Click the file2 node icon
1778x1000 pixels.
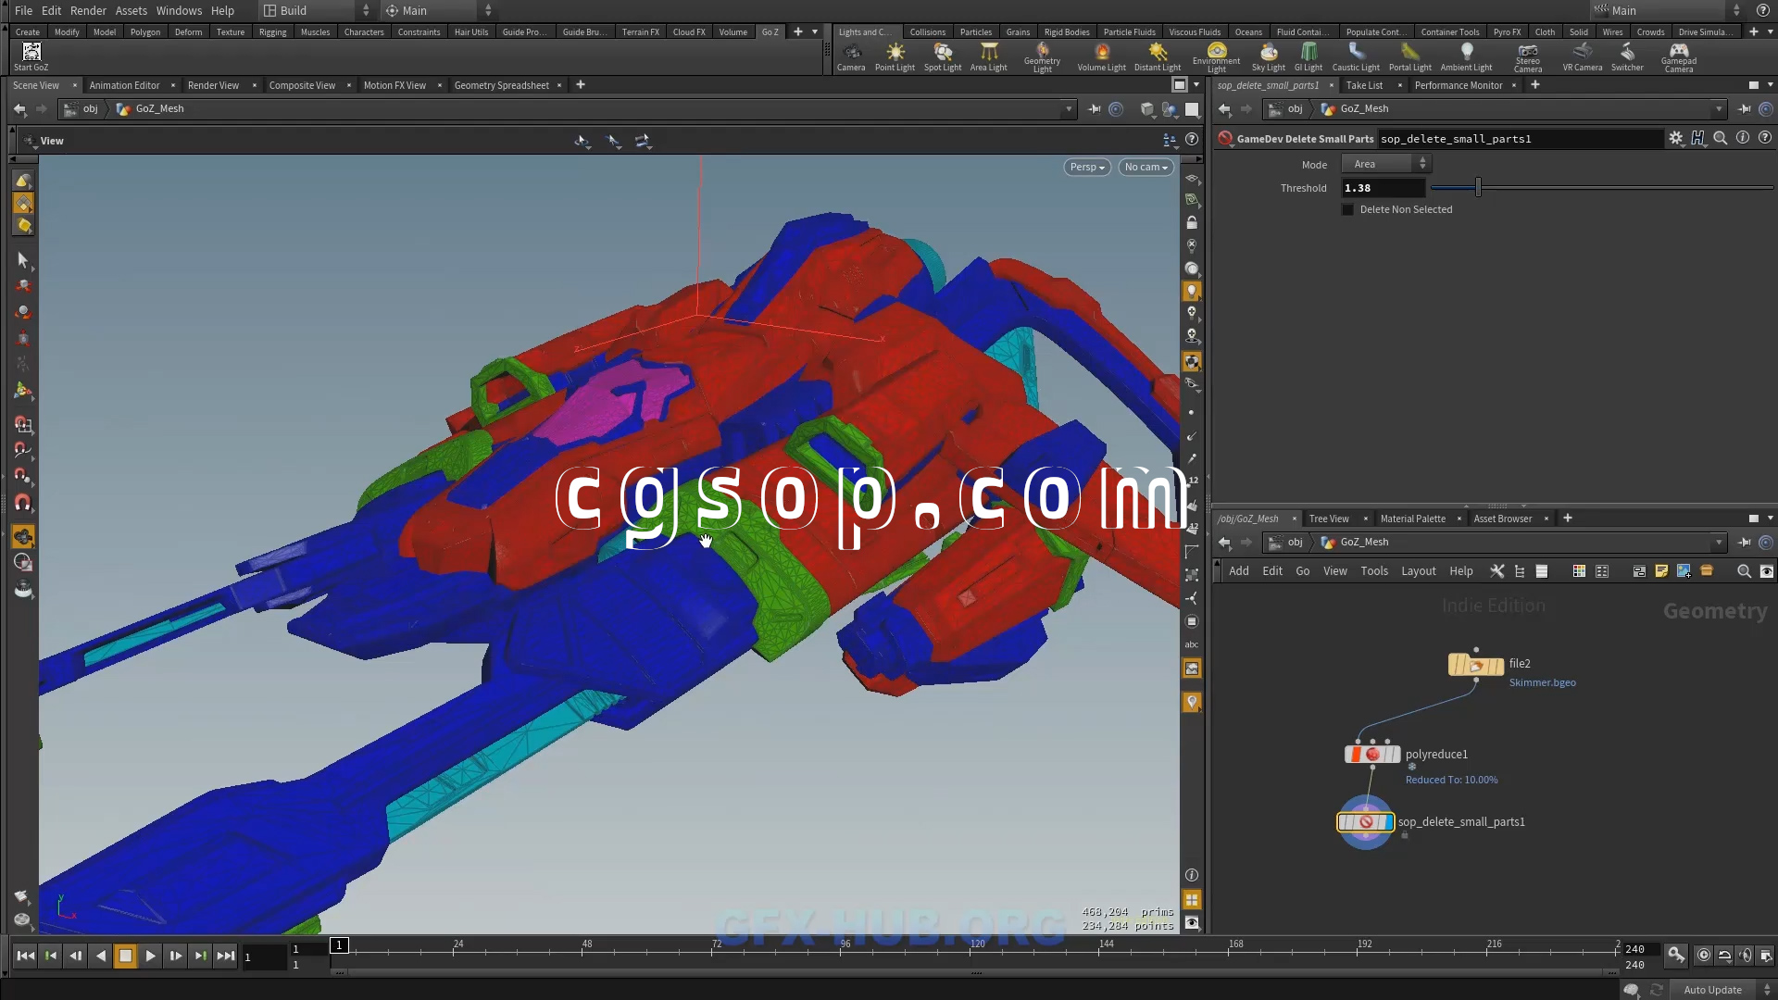1475,665
